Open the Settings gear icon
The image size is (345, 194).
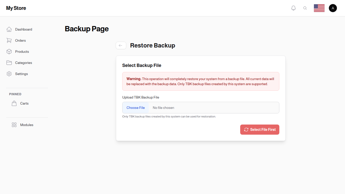tap(9, 74)
